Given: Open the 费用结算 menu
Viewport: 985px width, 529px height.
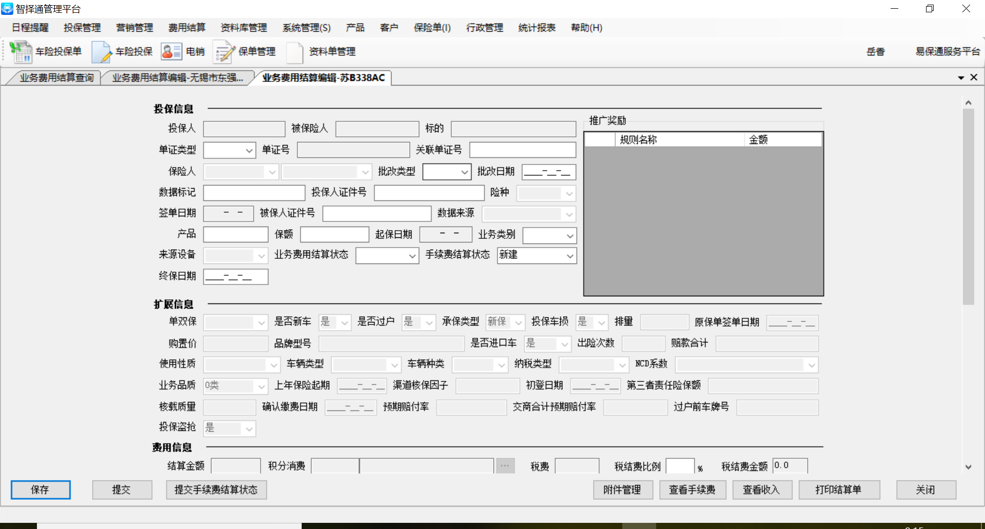Looking at the screenshot, I should 187,28.
